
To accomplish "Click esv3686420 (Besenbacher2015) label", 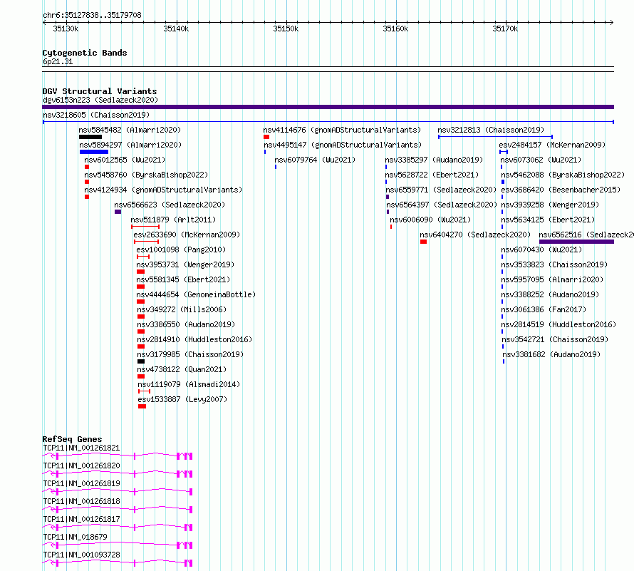I will tap(561, 190).
